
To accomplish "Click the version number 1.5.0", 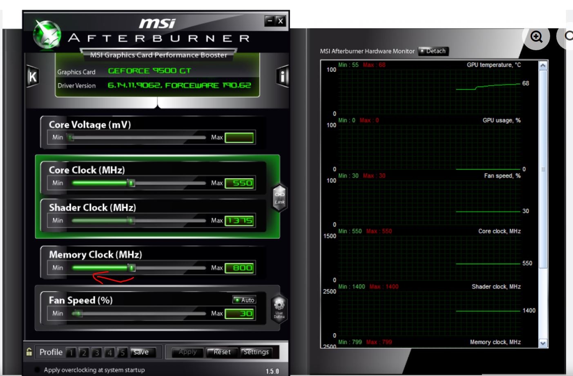I will [272, 372].
